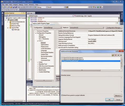Click the Undo toolbar icon
The image size is (125, 106).
[x=27, y=7]
